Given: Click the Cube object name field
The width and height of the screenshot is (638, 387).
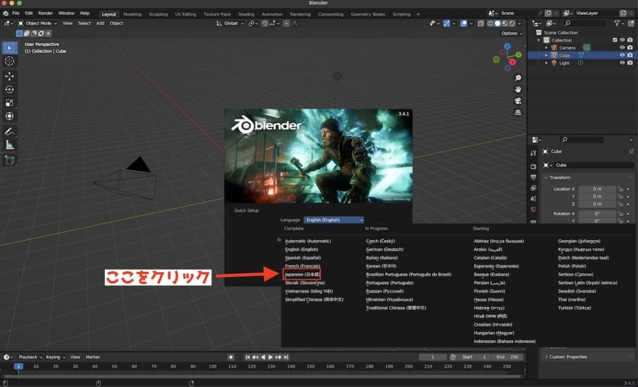Looking at the screenshot, I should tap(594, 165).
